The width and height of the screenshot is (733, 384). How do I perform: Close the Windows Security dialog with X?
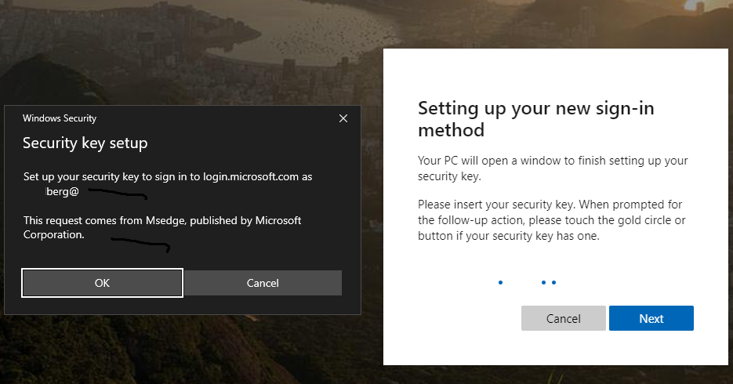tap(343, 118)
